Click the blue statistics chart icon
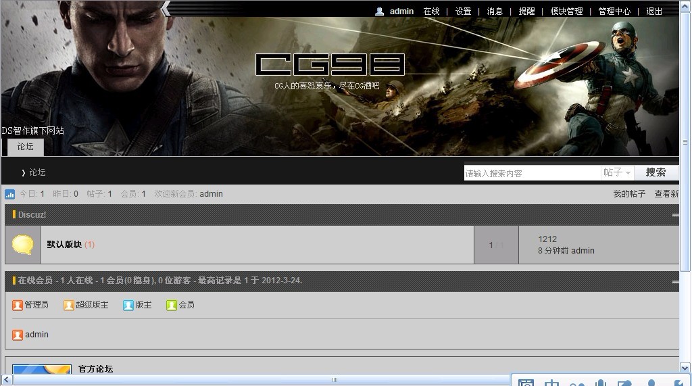692x386 pixels. tap(9, 194)
